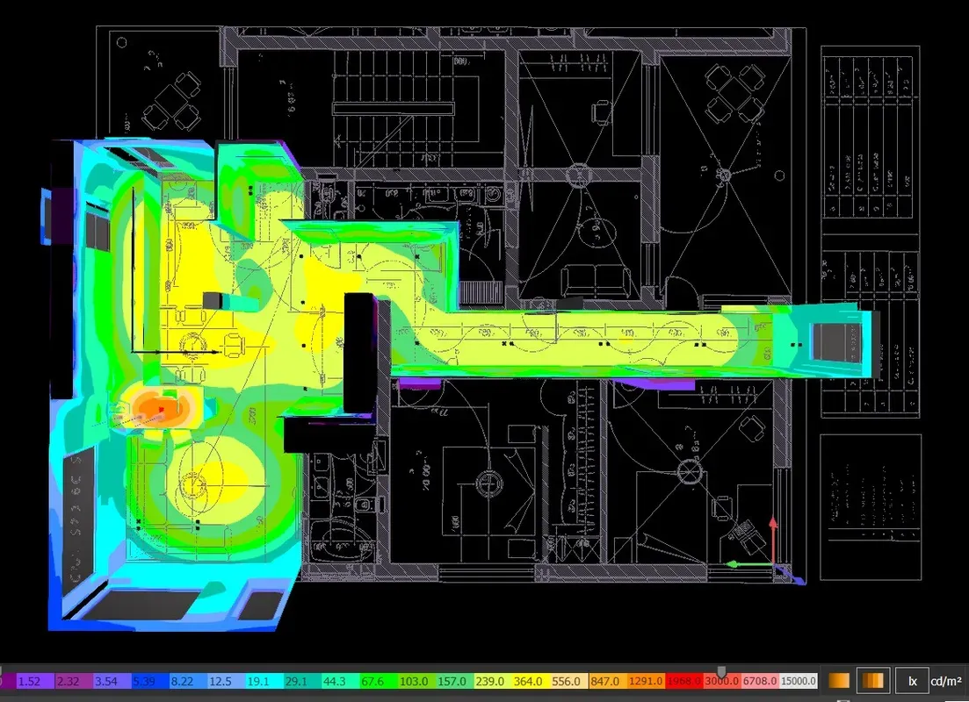Select the 1.52 purple color scale swatch

click(x=34, y=681)
